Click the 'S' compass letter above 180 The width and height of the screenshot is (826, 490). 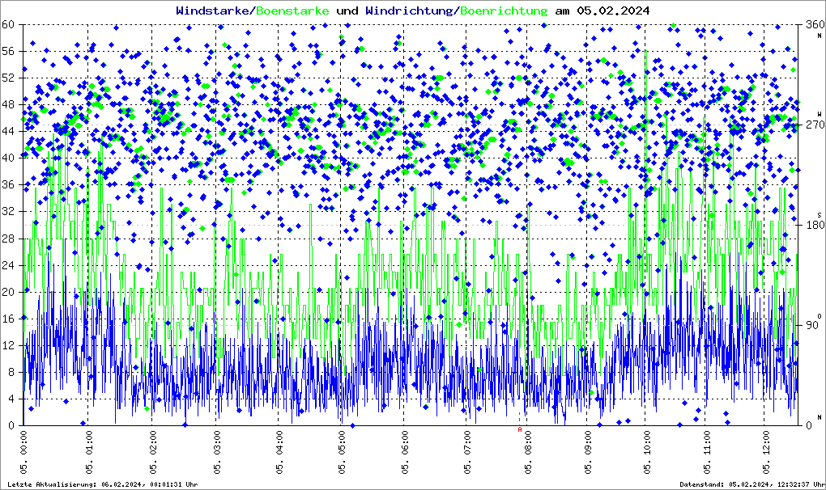(x=819, y=215)
